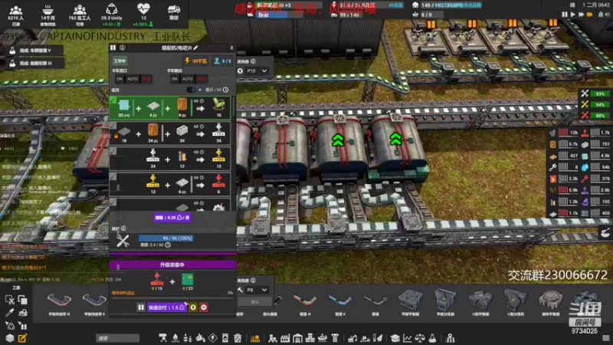Click the maintenance wrench and screwdriver icon

point(123,241)
